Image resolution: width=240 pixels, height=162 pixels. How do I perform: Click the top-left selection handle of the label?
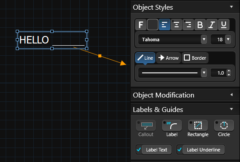pos(17,31)
